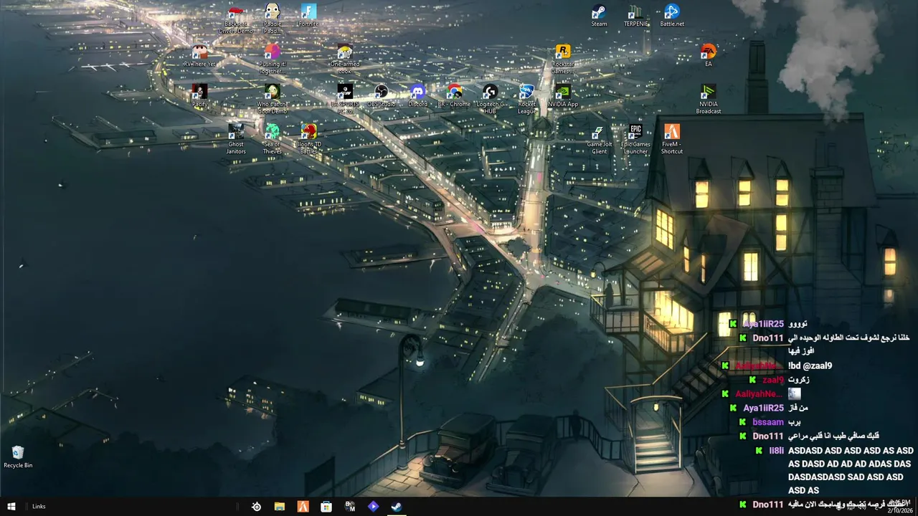This screenshot has width=918, height=516.
Task: Open the BM app on the taskbar
Action: (x=350, y=507)
